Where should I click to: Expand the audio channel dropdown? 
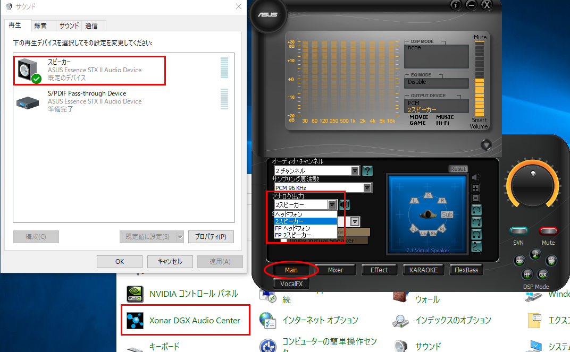click(x=355, y=171)
